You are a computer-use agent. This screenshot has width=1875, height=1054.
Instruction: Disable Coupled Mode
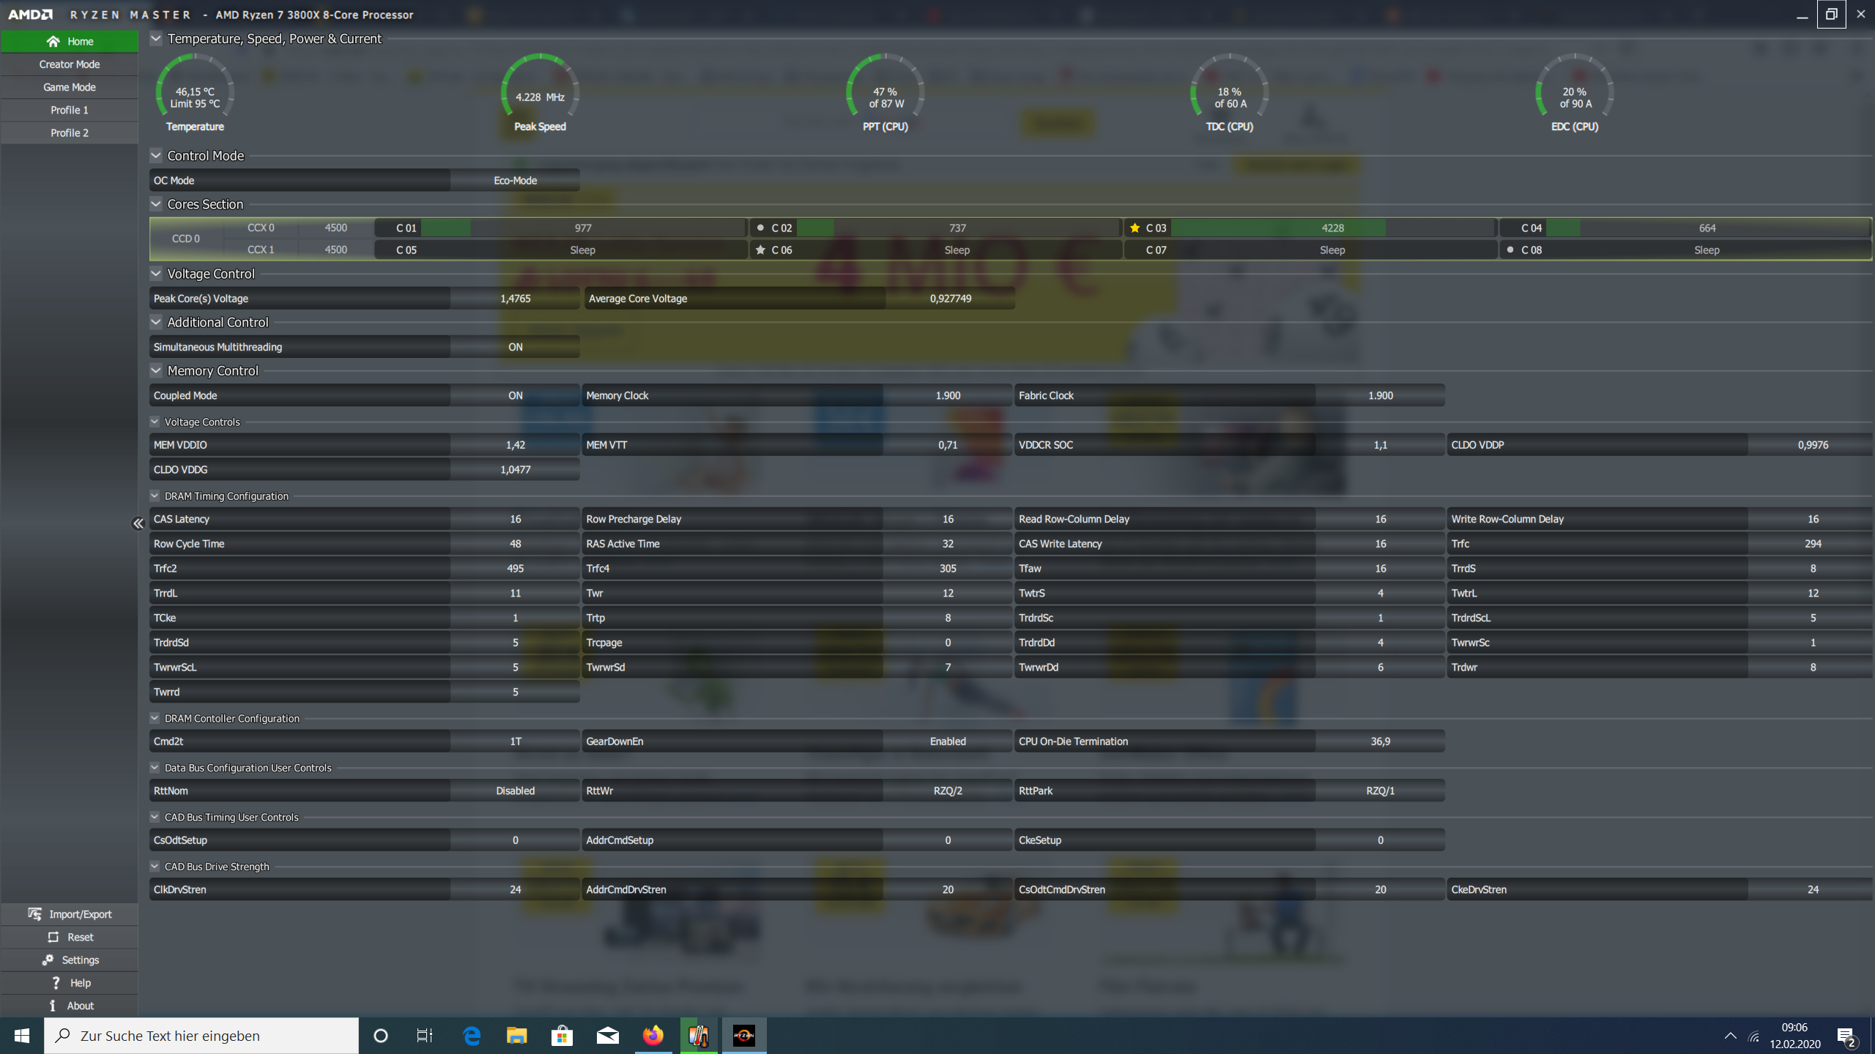pos(515,395)
